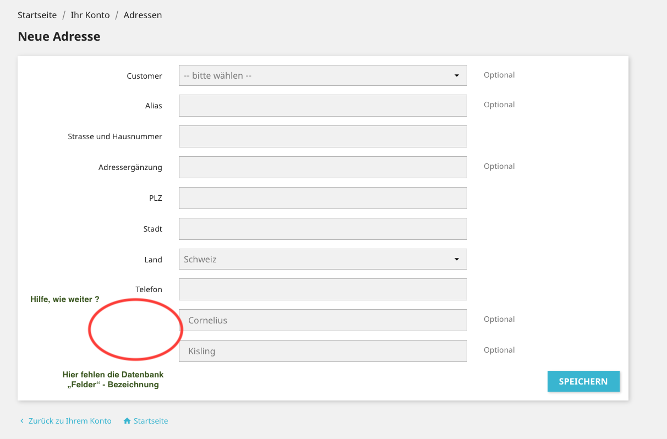Click the field containing Cornelius
Image resolution: width=667 pixels, height=439 pixels.
coord(322,320)
